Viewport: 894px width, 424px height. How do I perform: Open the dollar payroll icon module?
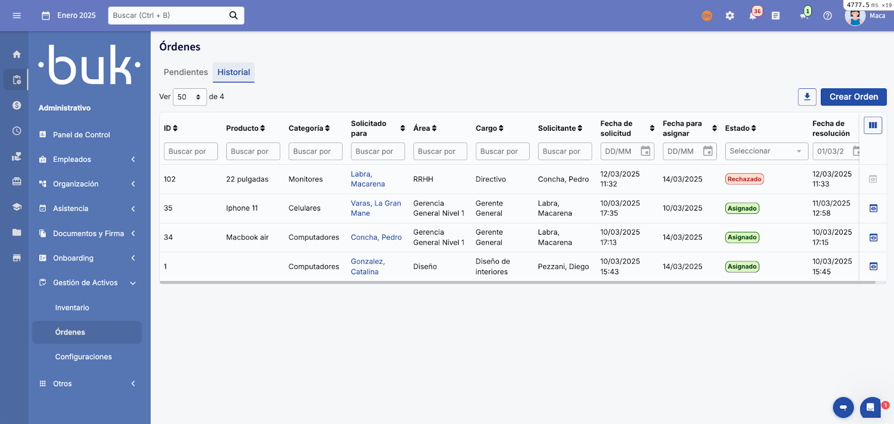coord(17,105)
